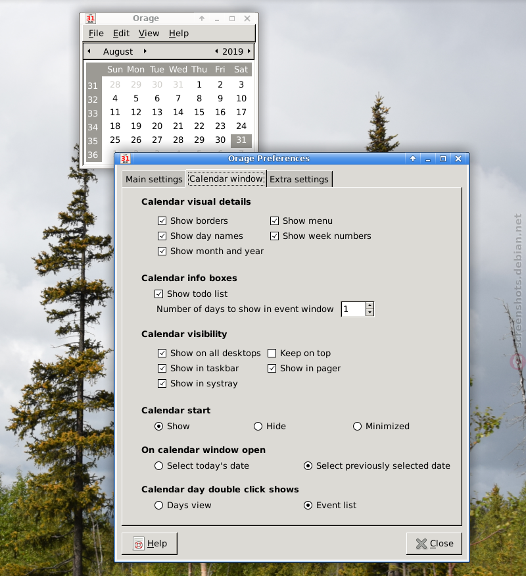Image resolution: width=526 pixels, height=576 pixels.
Task: Increase number of days in event window
Action: point(370,305)
